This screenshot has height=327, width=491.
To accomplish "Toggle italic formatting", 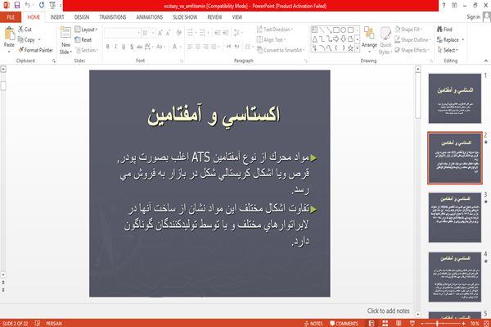I will tap(115, 47).
